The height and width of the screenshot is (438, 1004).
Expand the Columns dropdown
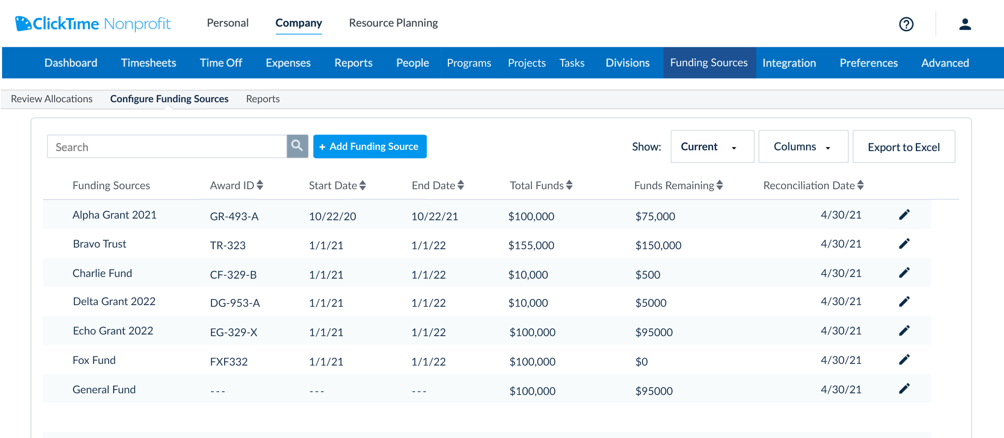[x=803, y=147]
